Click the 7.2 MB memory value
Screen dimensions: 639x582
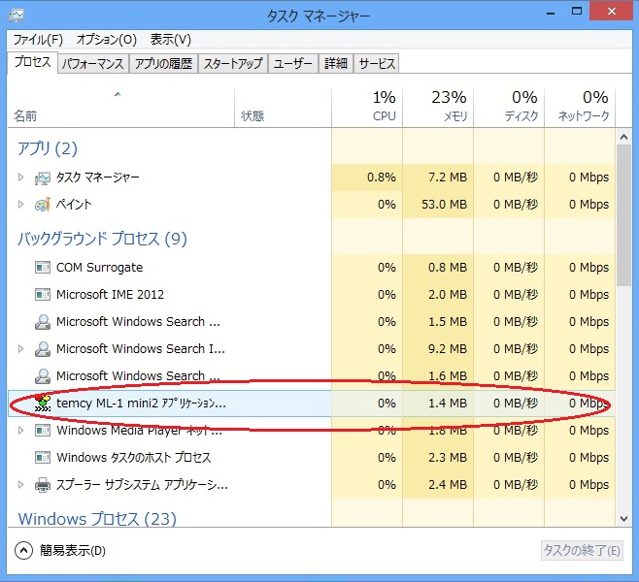click(448, 178)
